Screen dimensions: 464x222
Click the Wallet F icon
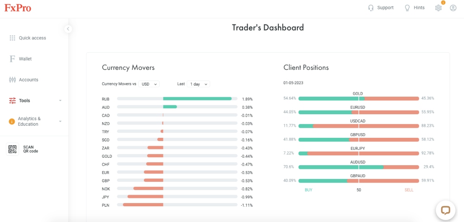pos(12,59)
